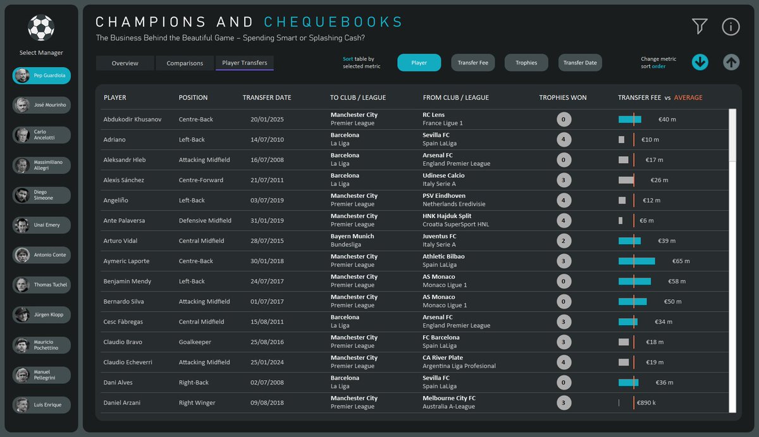This screenshot has height=437, width=759.
Task: Open the filter funnel icon
Action: pyautogui.click(x=699, y=26)
